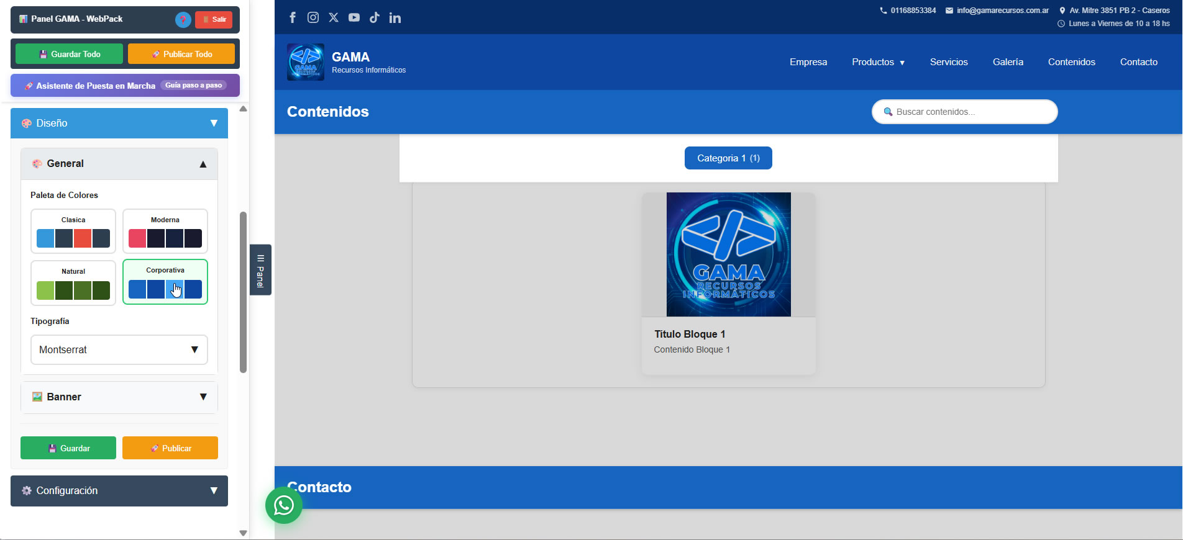Click the Publicar Todo button

pyautogui.click(x=181, y=54)
